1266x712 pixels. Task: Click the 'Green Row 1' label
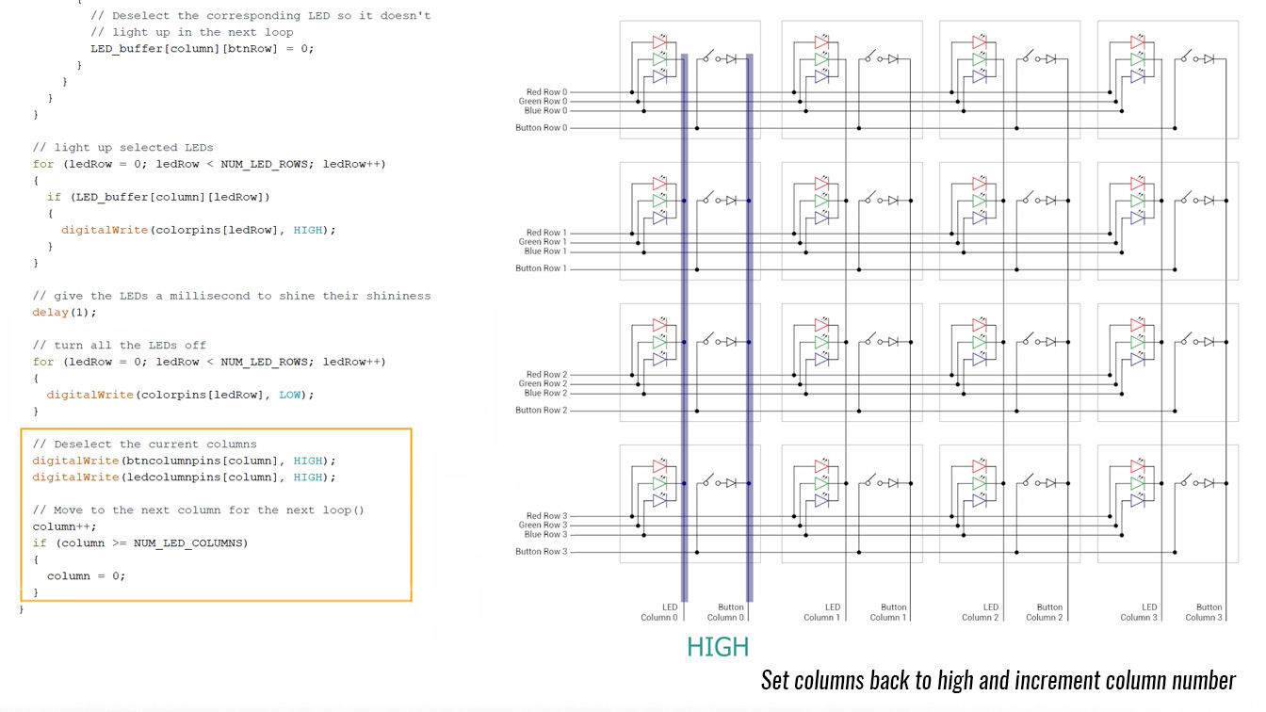tap(543, 242)
